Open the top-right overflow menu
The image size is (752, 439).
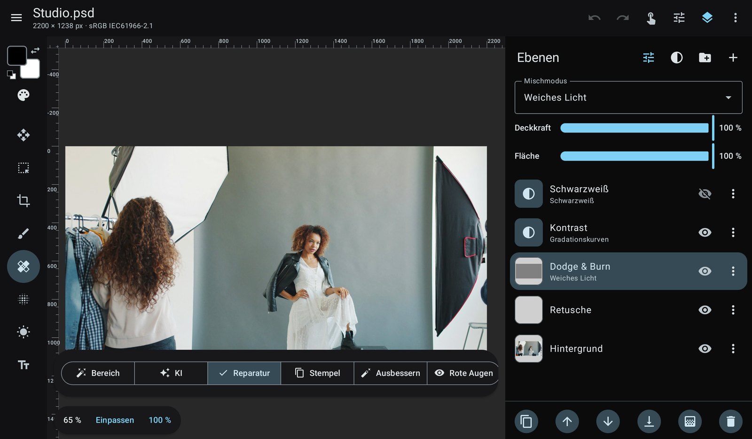pos(735,18)
